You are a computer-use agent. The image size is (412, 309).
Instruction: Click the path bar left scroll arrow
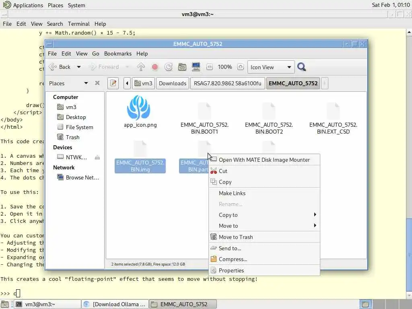[x=127, y=83]
